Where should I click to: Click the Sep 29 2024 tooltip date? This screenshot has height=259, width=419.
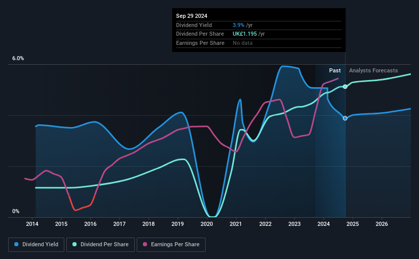point(191,16)
